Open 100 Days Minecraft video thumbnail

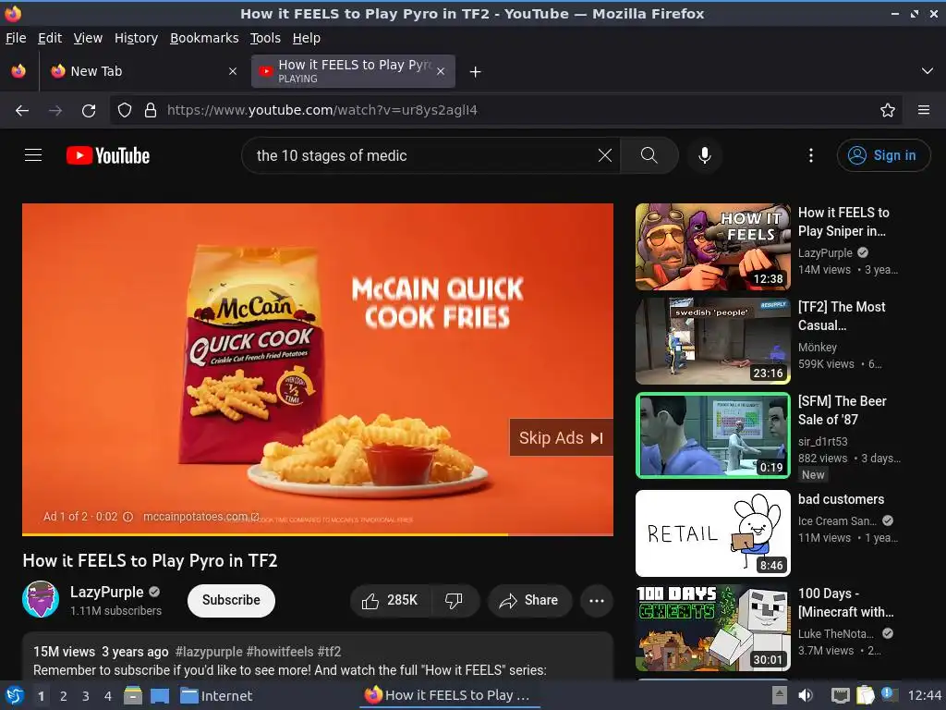point(712,628)
